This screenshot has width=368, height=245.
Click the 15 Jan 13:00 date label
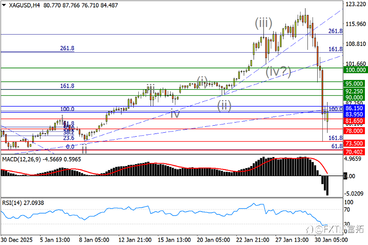point(174,240)
